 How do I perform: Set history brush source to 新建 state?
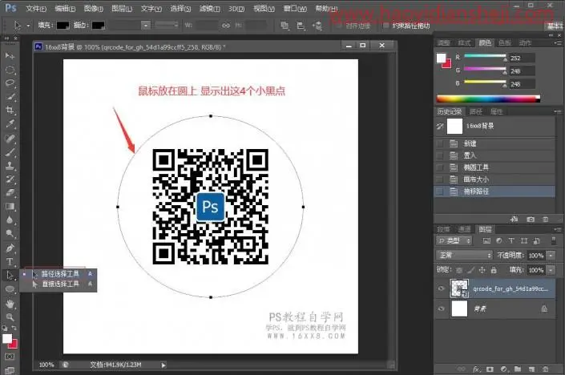point(440,143)
